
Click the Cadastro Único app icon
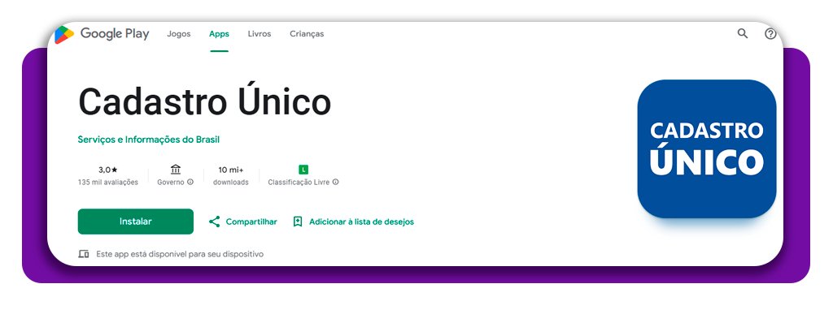[707, 148]
